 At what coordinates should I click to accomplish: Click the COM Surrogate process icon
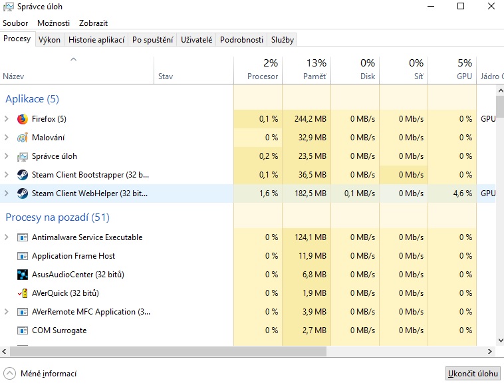tap(23, 330)
